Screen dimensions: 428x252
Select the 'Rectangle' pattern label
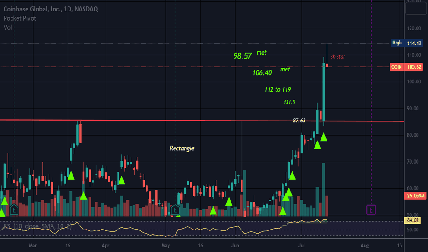pos(182,148)
